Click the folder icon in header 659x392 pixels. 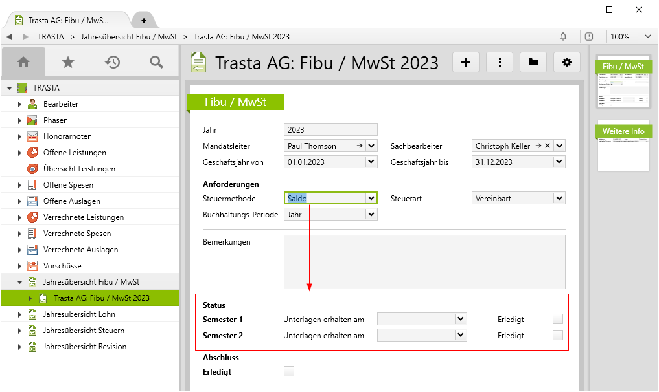click(x=533, y=62)
